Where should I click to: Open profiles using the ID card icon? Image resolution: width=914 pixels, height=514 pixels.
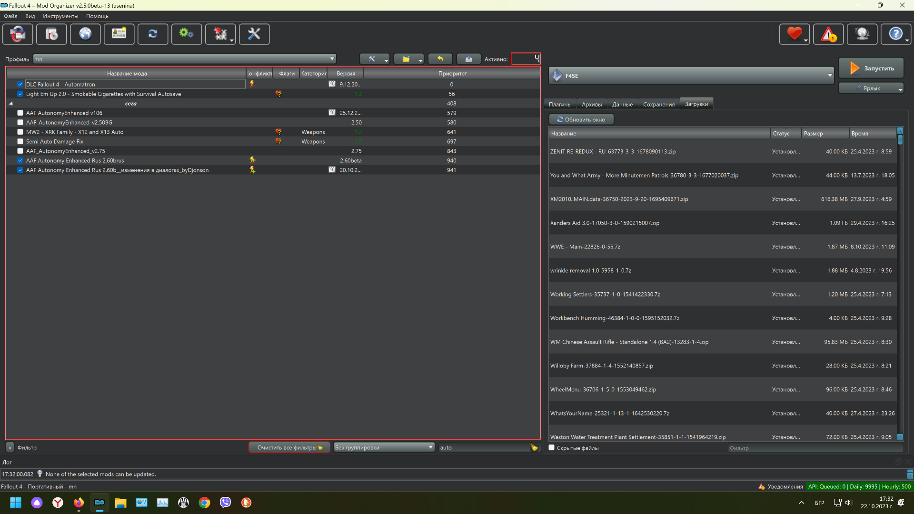119,34
